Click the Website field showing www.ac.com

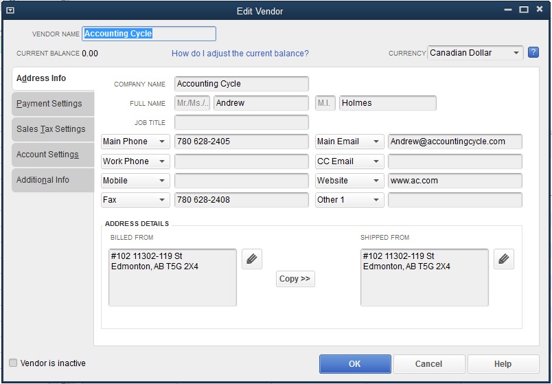pos(455,181)
